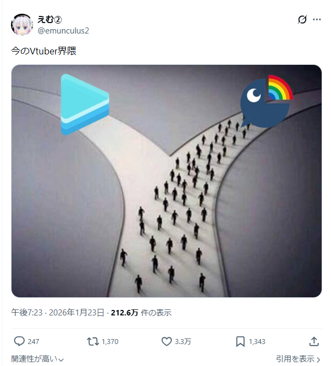Bookmark the post with bookmark icon

click(240, 341)
